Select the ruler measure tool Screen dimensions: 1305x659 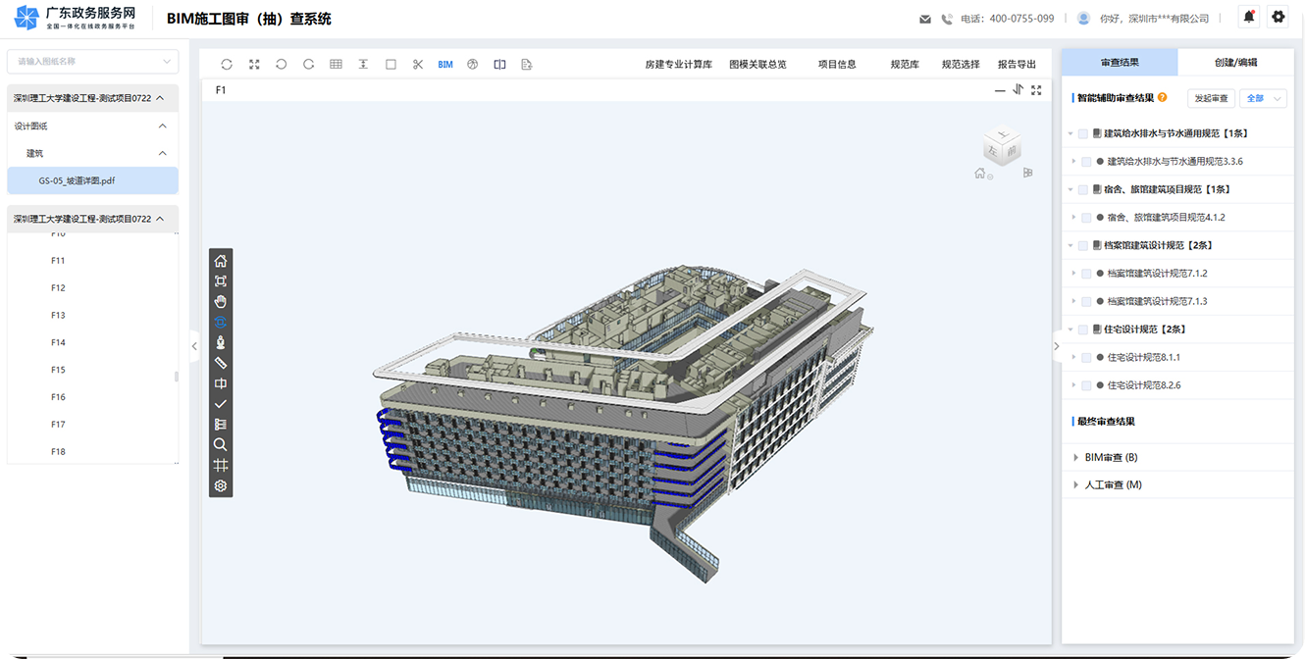221,363
